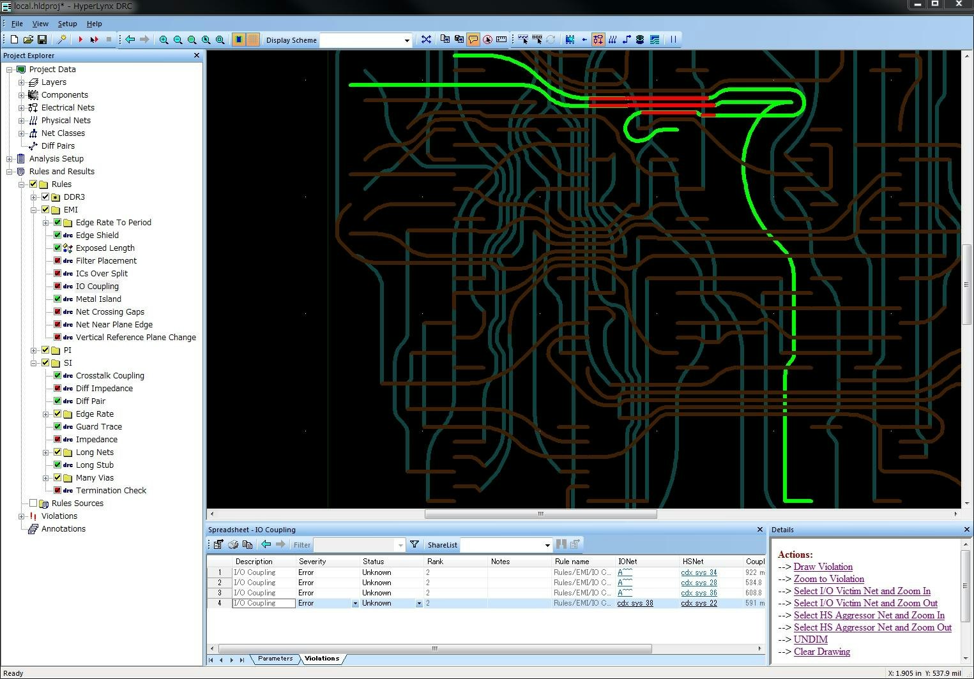This screenshot has width=974, height=679.
Task: Open the ShareList dropdown
Action: click(x=547, y=545)
